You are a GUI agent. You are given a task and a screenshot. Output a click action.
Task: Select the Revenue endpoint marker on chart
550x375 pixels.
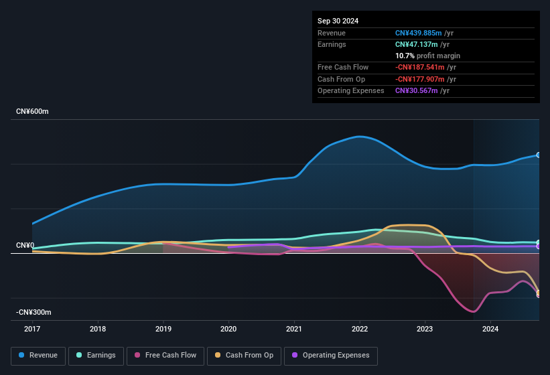pos(539,155)
